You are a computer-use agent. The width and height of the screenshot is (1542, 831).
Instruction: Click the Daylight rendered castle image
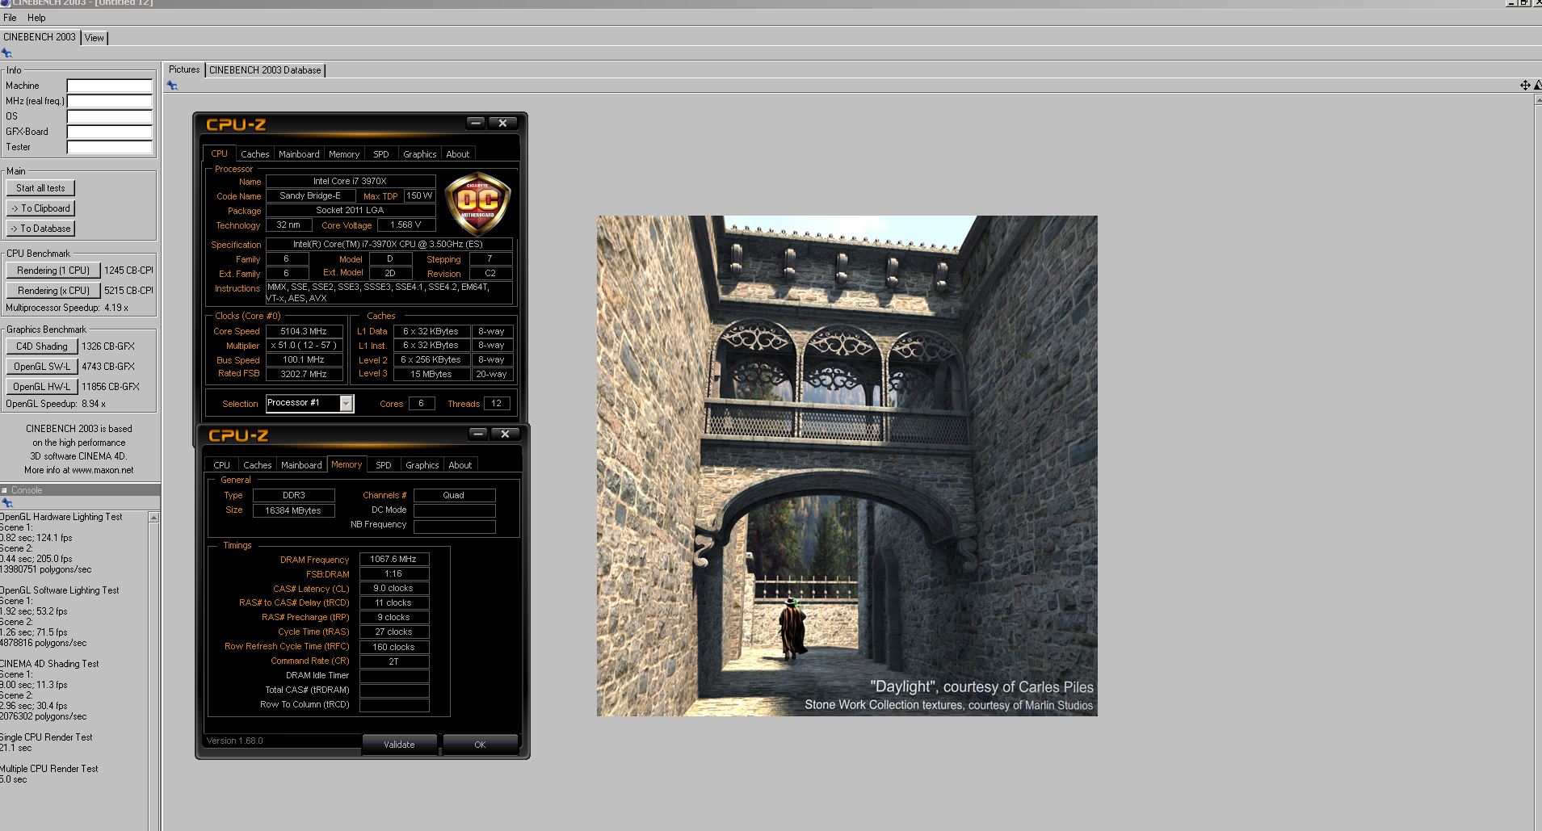pos(847,465)
